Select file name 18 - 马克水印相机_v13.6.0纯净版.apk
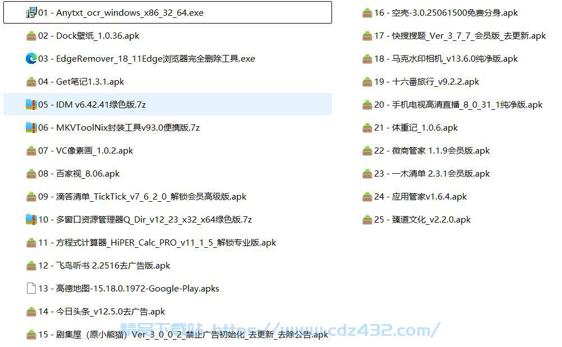This screenshot has height=347, width=562. click(446, 59)
